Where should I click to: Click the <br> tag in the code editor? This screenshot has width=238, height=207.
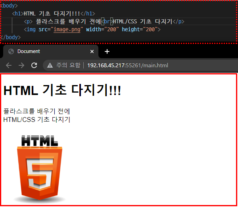pyautogui.click(x=107, y=21)
